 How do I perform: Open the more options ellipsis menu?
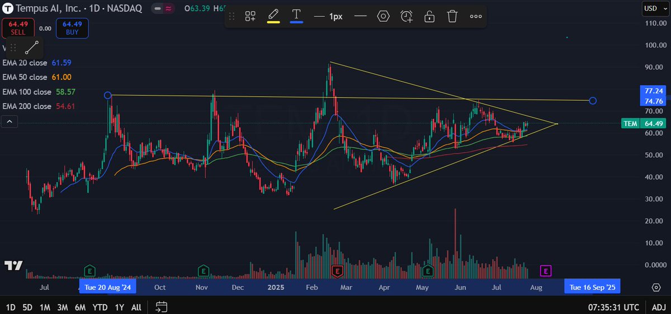coord(476,16)
